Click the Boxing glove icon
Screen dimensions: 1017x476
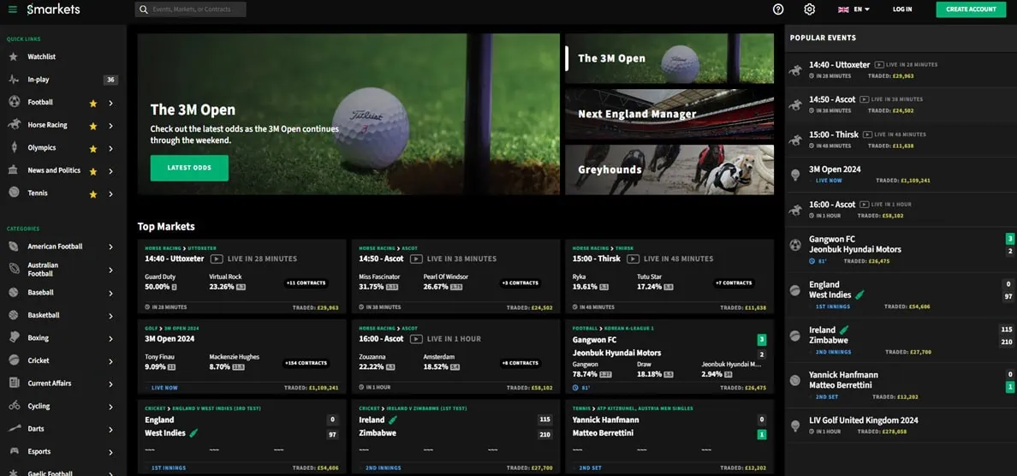(14, 338)
